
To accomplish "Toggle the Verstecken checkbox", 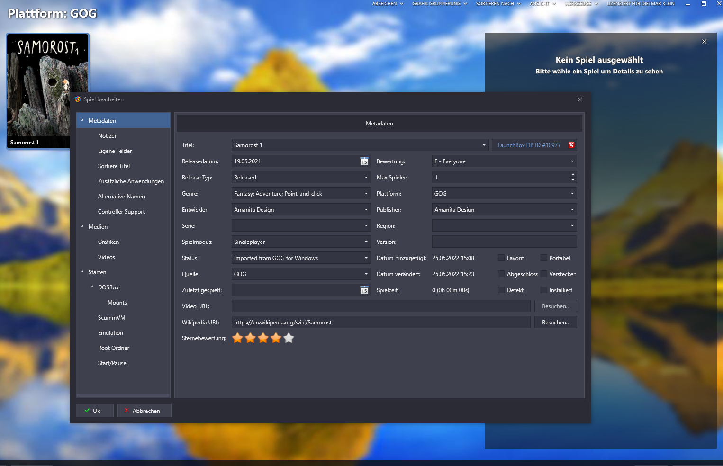I will 544,274.
